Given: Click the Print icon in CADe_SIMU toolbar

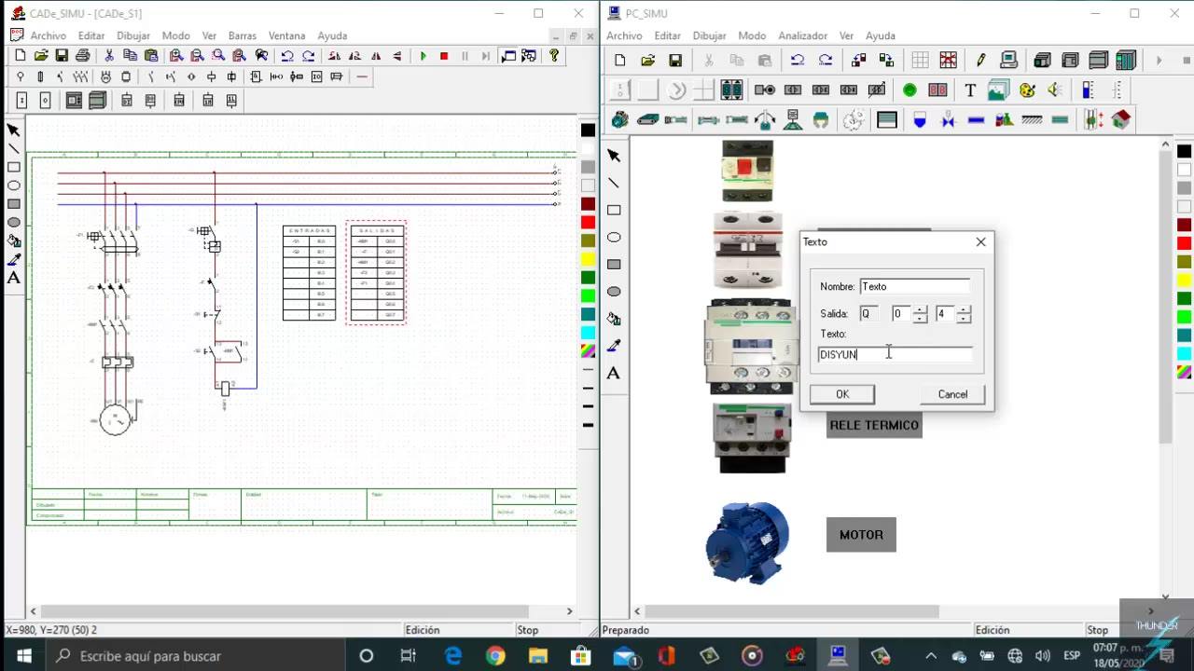Looking at the screenshot, I should click(82, 56).
